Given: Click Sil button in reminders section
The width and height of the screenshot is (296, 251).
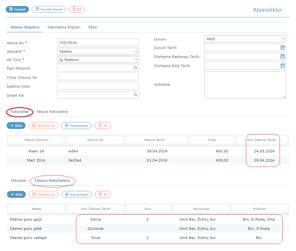Looking at the screenshot, I should [x=103, y=194].
